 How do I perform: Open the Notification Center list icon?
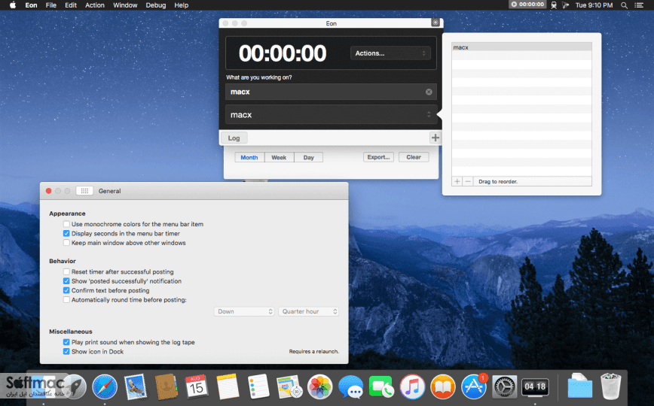tap(639, 5)
